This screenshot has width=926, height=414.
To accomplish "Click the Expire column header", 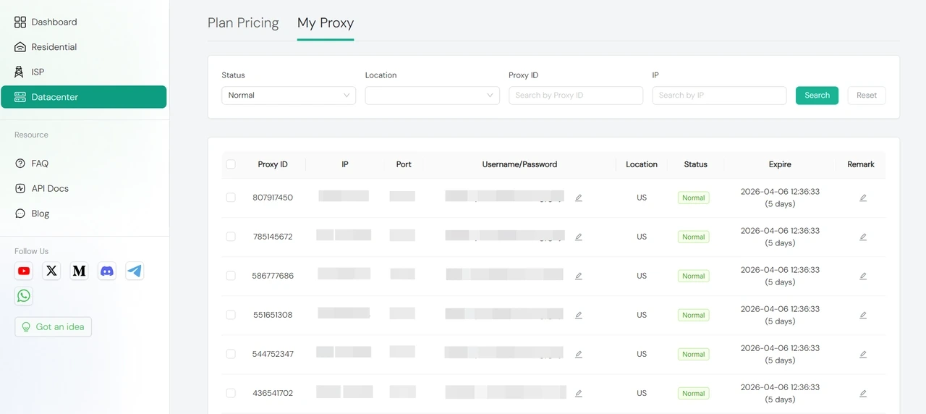I will pos(780,164).
